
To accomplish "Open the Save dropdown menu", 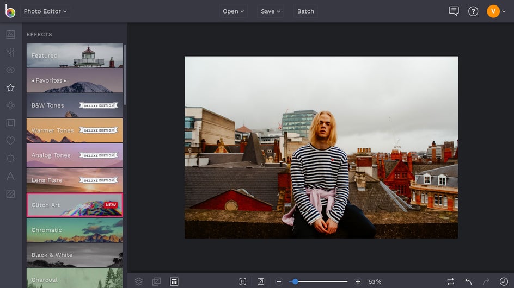I will click(271, 11).
